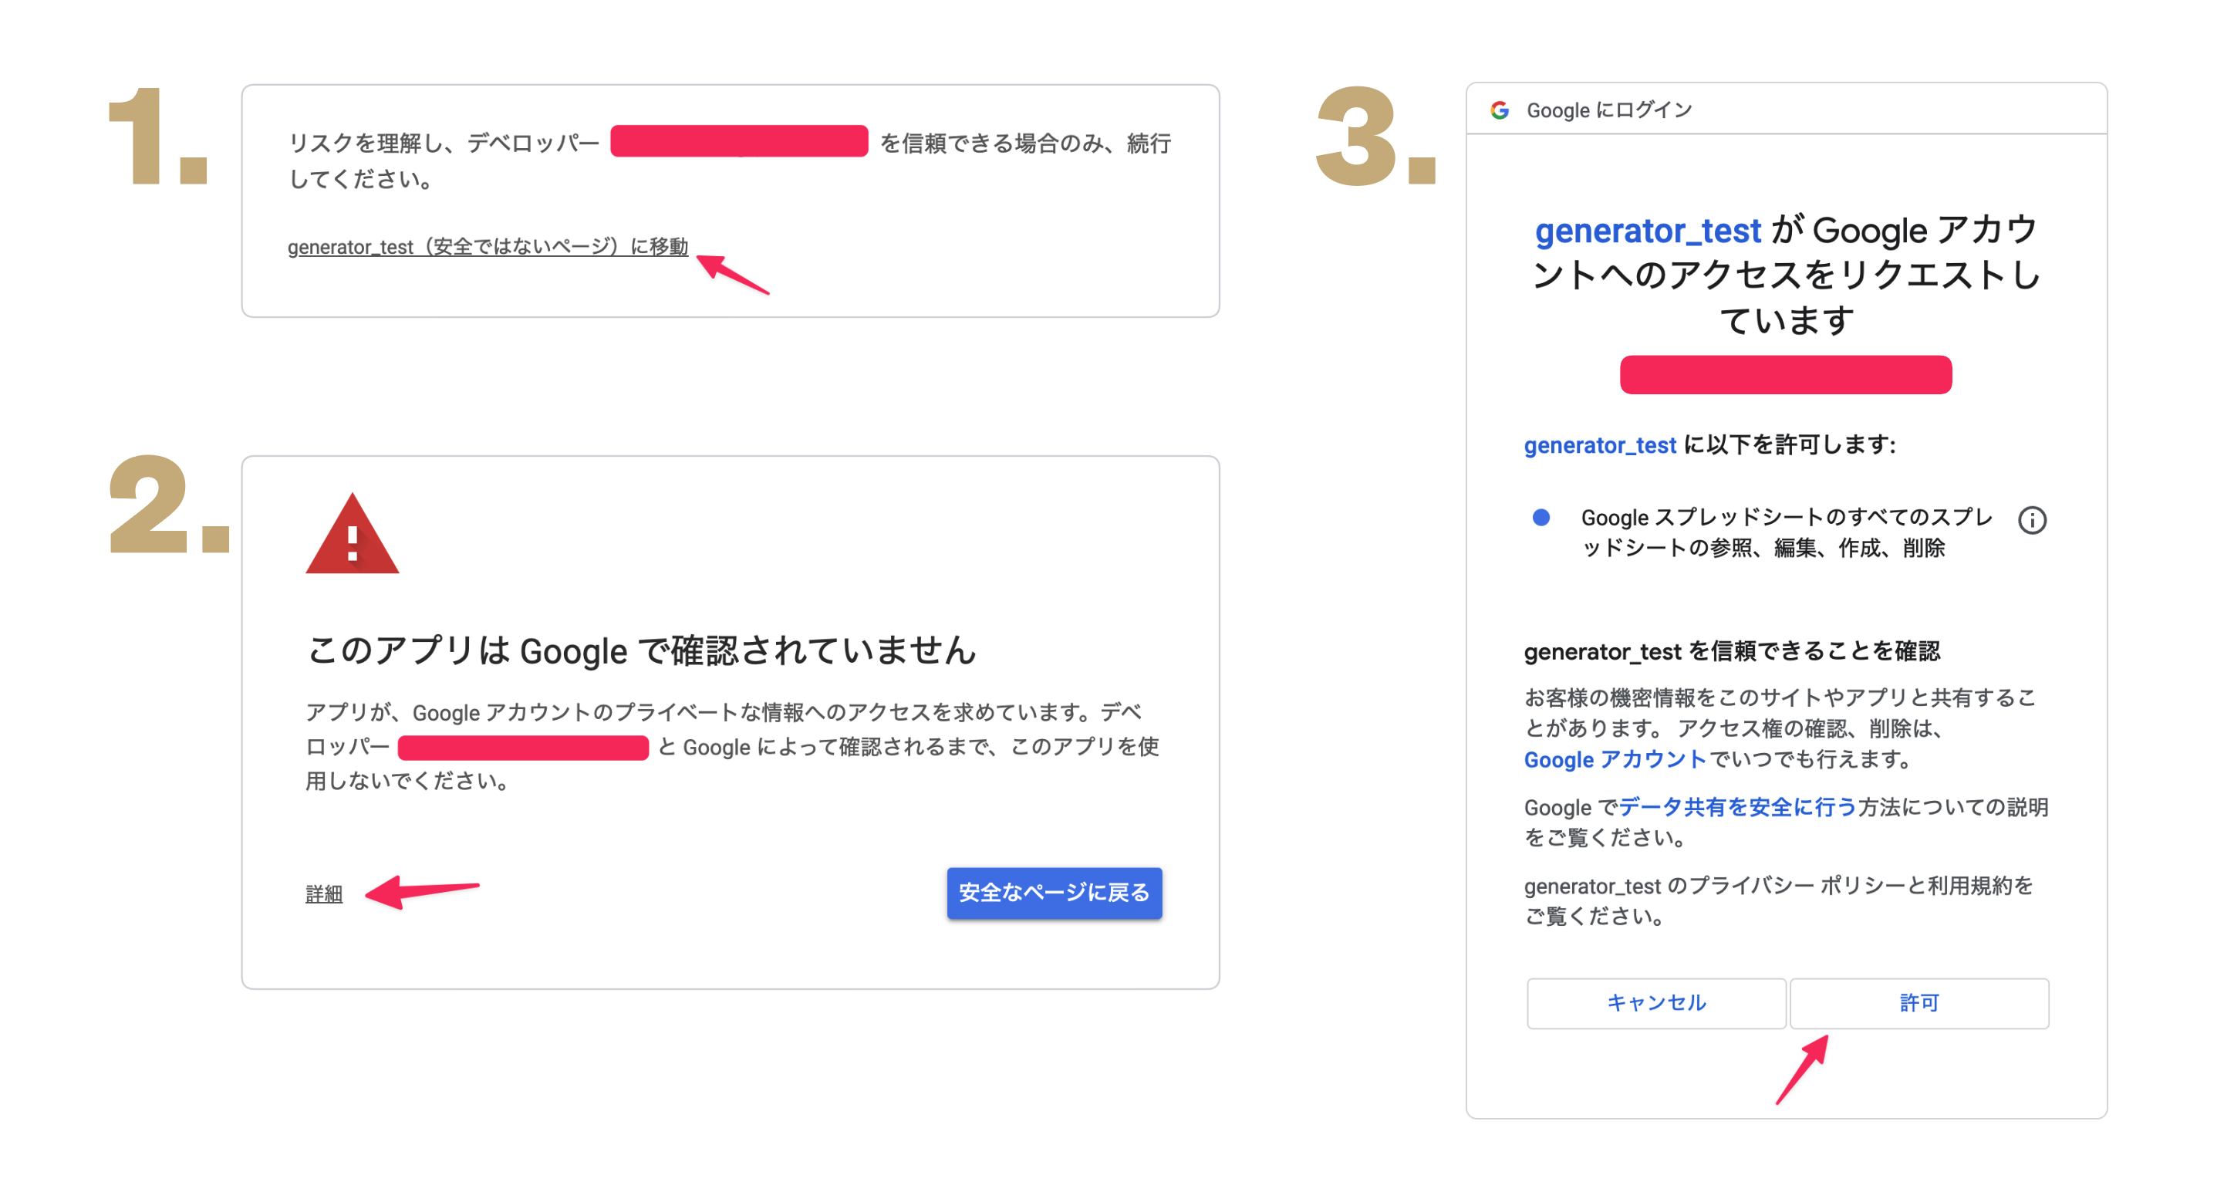This screenshot has width=2234, height=1199.
Task: Open the Google アカウント link
Action: [1614, 759]
